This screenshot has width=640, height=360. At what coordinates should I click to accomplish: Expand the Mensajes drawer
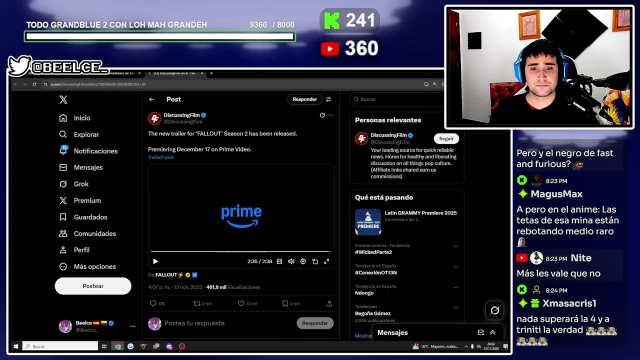492,332
